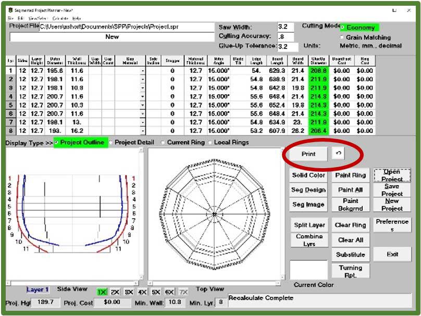The image size is (421, 316).
Task: Click the Save Project button
Action: click(x=392, y=190)
